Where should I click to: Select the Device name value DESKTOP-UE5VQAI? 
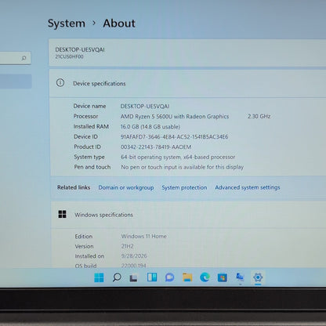(x=145, y=107)
